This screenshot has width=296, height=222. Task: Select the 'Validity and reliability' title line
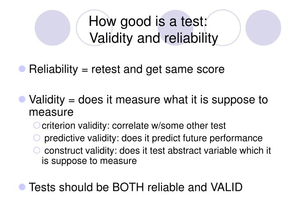click(154, 38)
